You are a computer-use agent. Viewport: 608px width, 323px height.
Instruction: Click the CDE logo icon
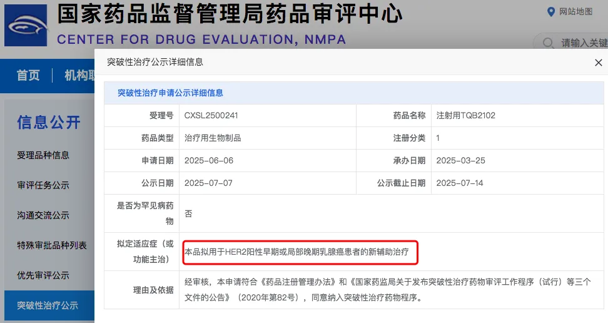click(26, 26)
